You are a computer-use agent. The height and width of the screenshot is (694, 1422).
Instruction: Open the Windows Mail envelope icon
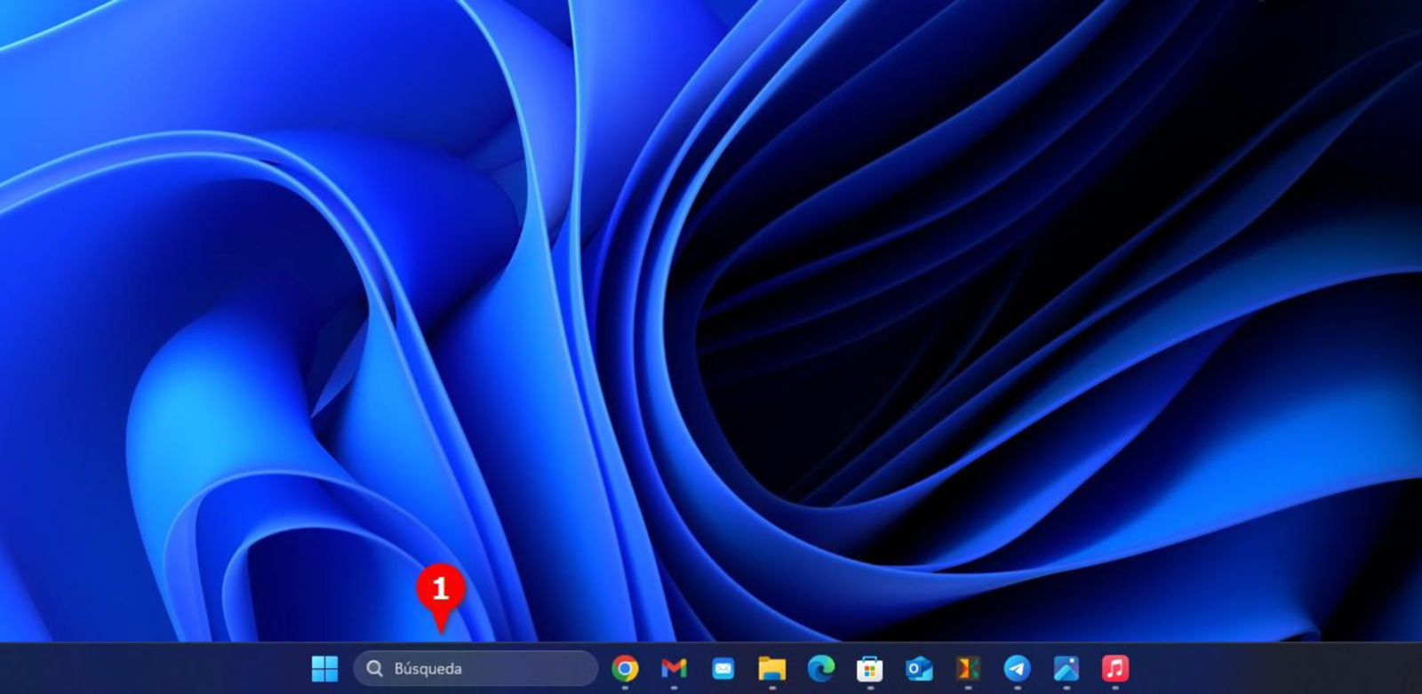pyautogui.click(x=723, y=668)
